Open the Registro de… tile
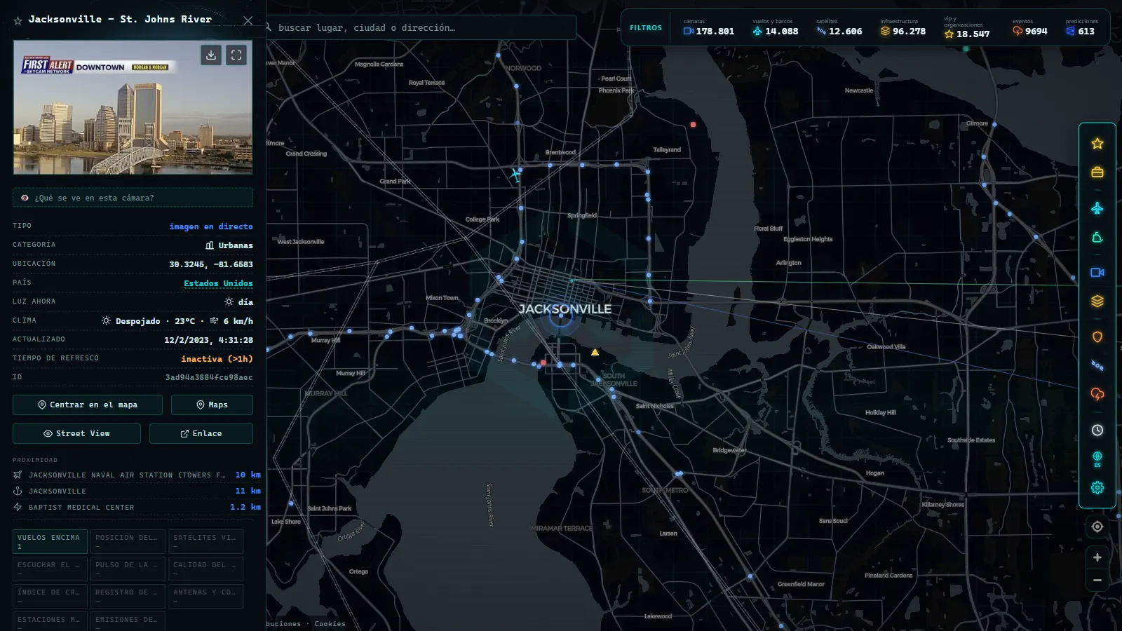This screenshot has height=631, width=1122. click(x=128, y=596)
